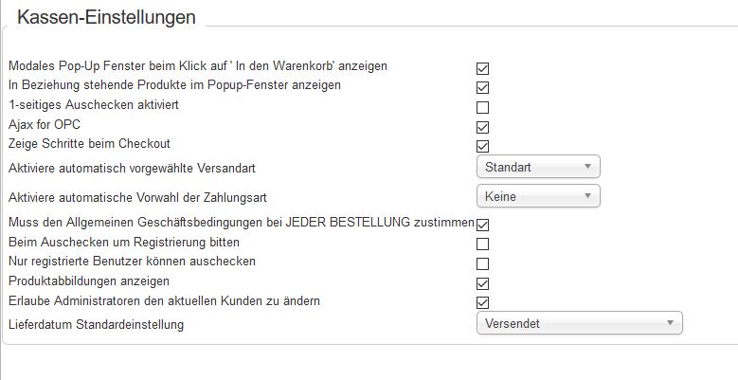738x380 pixels.
Task: Click the 'Kassen-Einstellungen' section heading
Action: point(106,17)
